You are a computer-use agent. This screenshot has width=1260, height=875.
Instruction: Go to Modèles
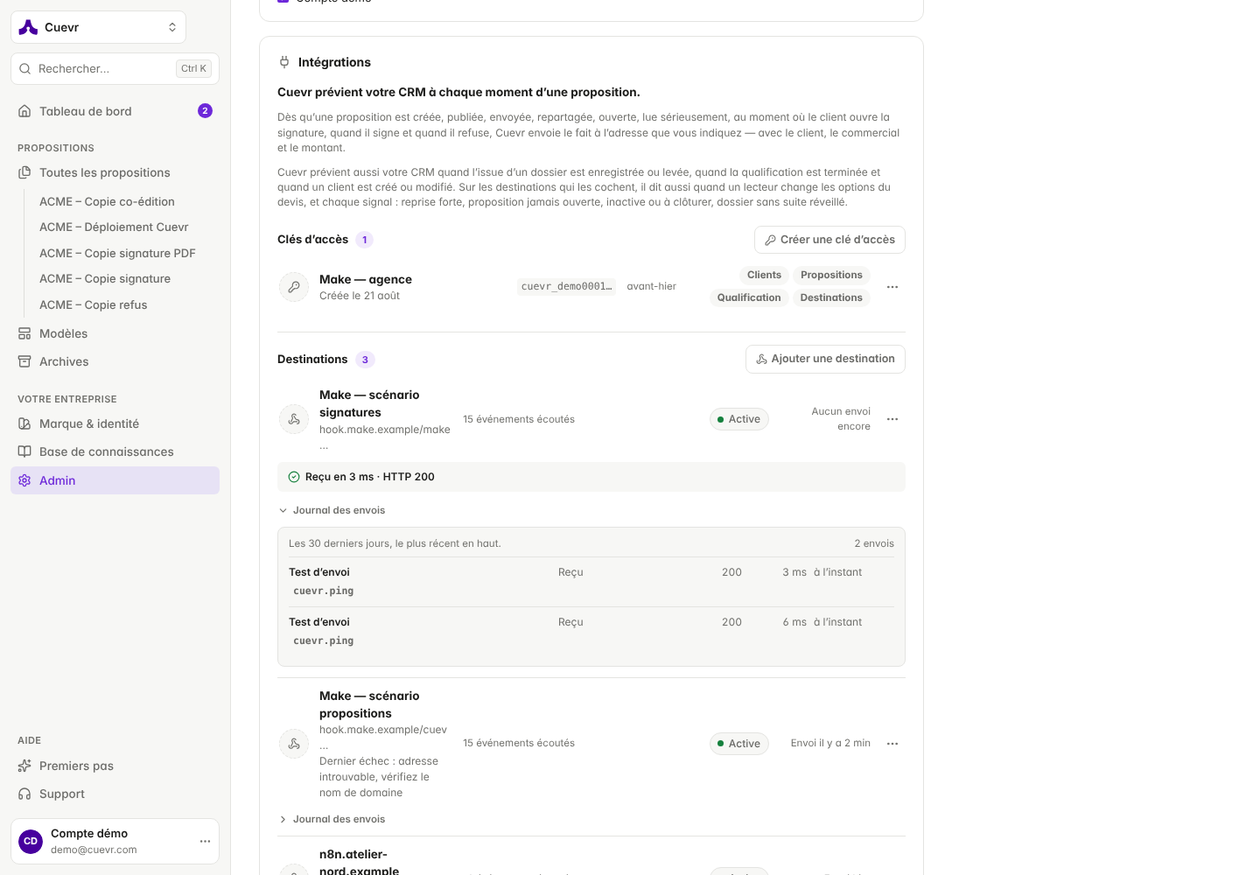(115, 333)
